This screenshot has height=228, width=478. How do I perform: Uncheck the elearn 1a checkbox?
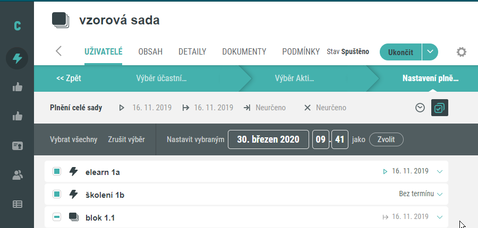point(57,171)
